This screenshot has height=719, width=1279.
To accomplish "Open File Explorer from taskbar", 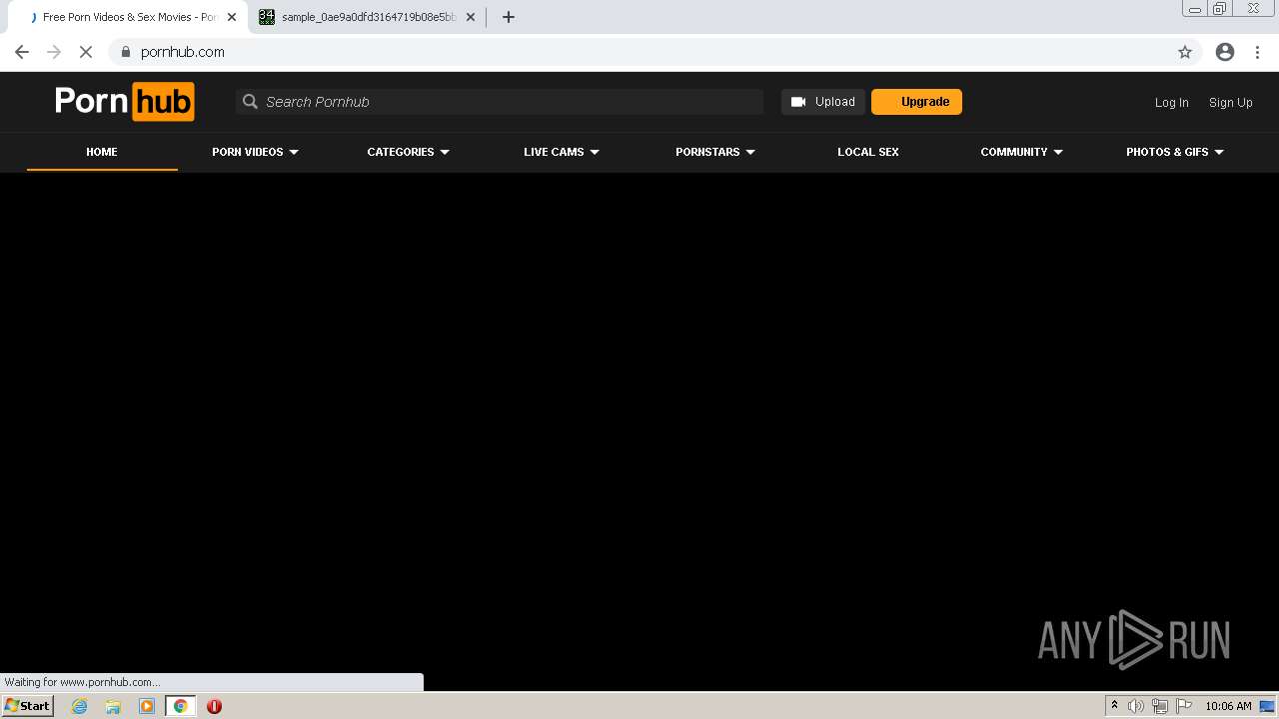I will [x=113, y=706].
